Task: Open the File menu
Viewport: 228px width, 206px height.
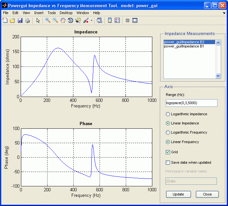Action: 6,13
